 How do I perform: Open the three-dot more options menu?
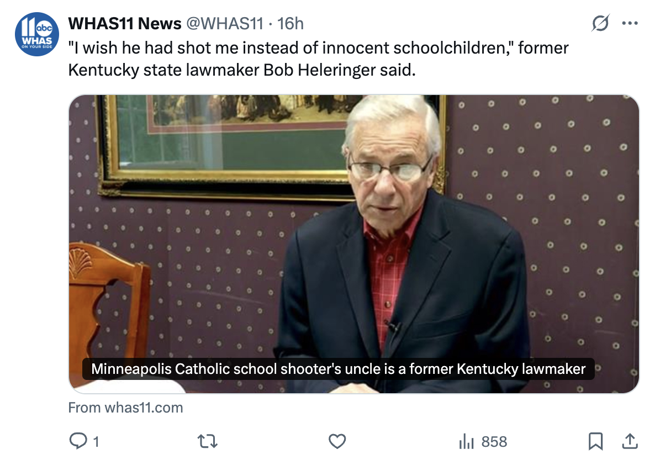tap(630, 24)
